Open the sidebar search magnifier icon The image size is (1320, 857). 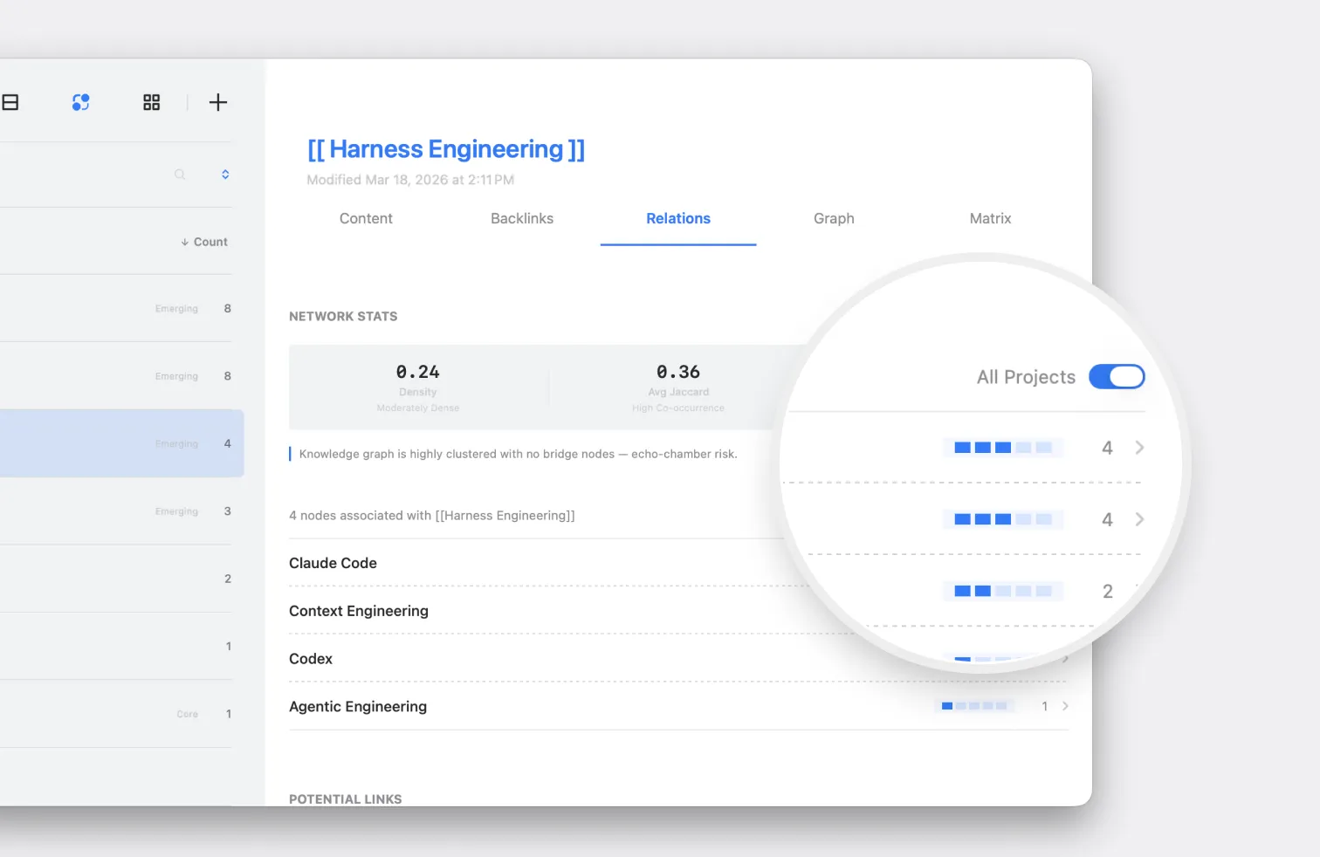180,175
